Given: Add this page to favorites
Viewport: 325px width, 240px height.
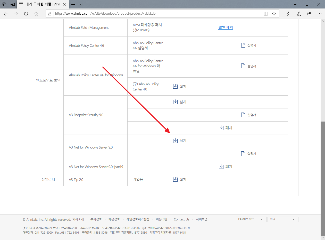Looking at the screenshot, I should [274, 14].
